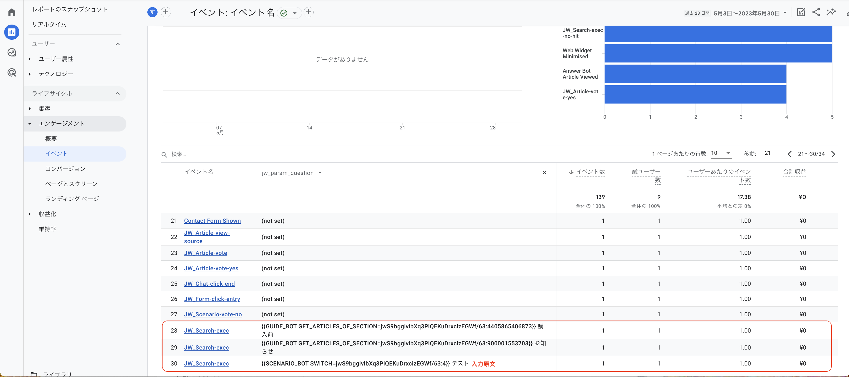Expand 収益化 tree item
This screenshot has width=849, height=377.
30,214
